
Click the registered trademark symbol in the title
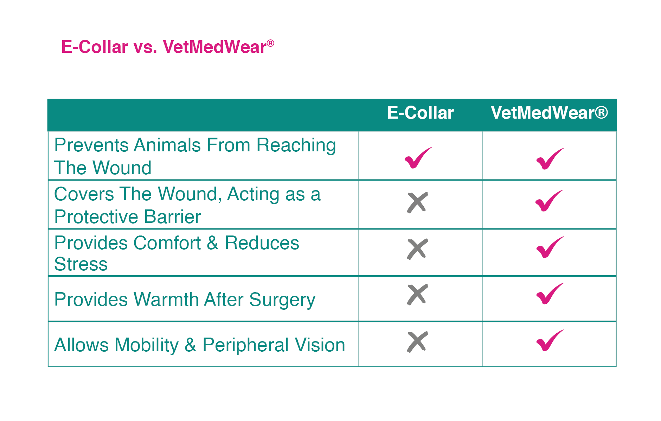point(270,43)
